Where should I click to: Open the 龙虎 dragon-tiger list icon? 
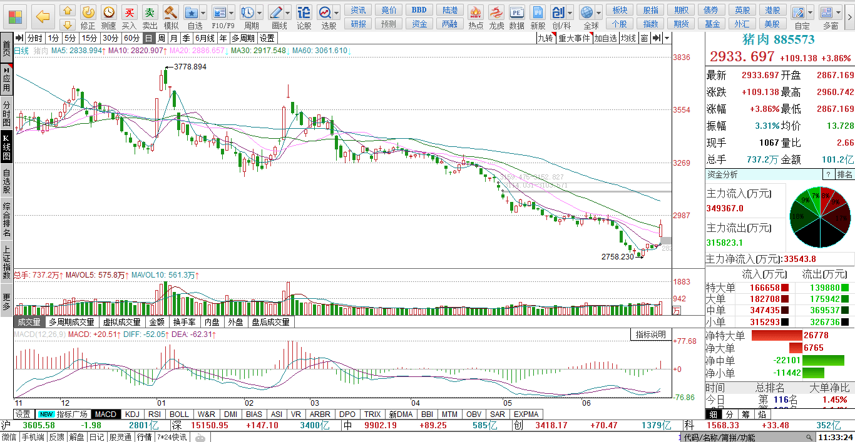point(496,17)
